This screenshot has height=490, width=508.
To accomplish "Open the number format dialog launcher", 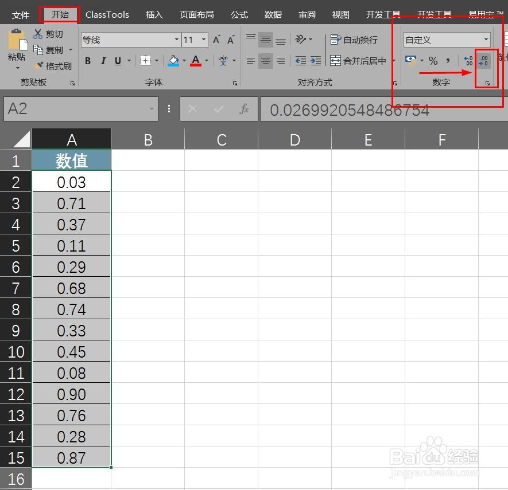I will pos(487,84).
